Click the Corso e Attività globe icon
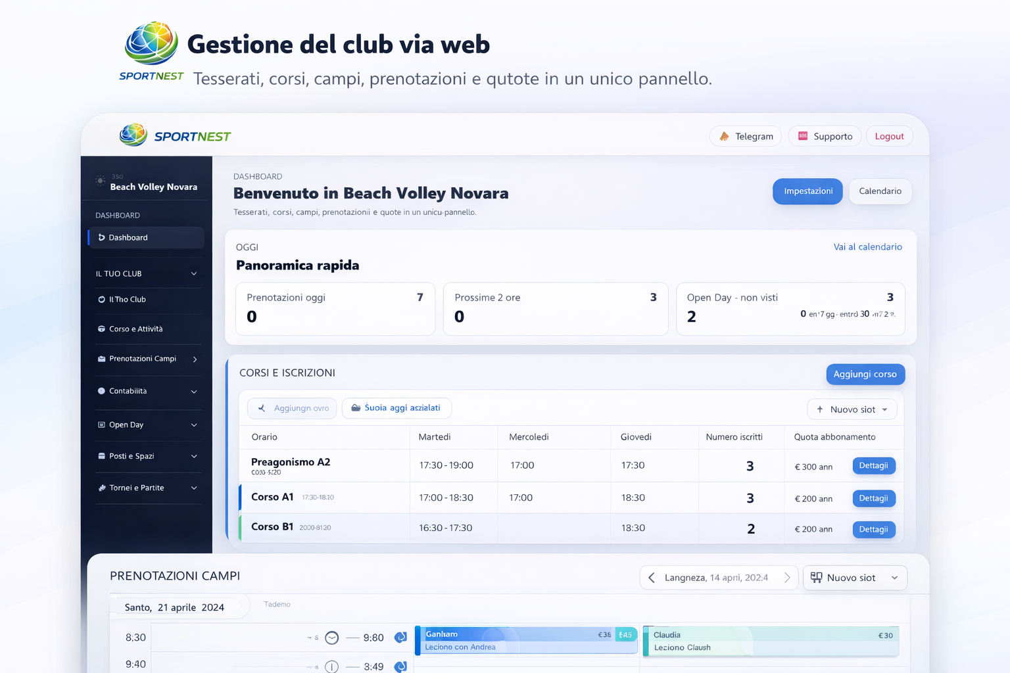Screen dimensions: 1010x673 coord(102,329)
